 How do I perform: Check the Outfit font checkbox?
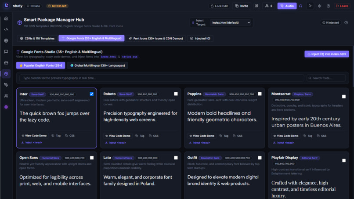260,158
